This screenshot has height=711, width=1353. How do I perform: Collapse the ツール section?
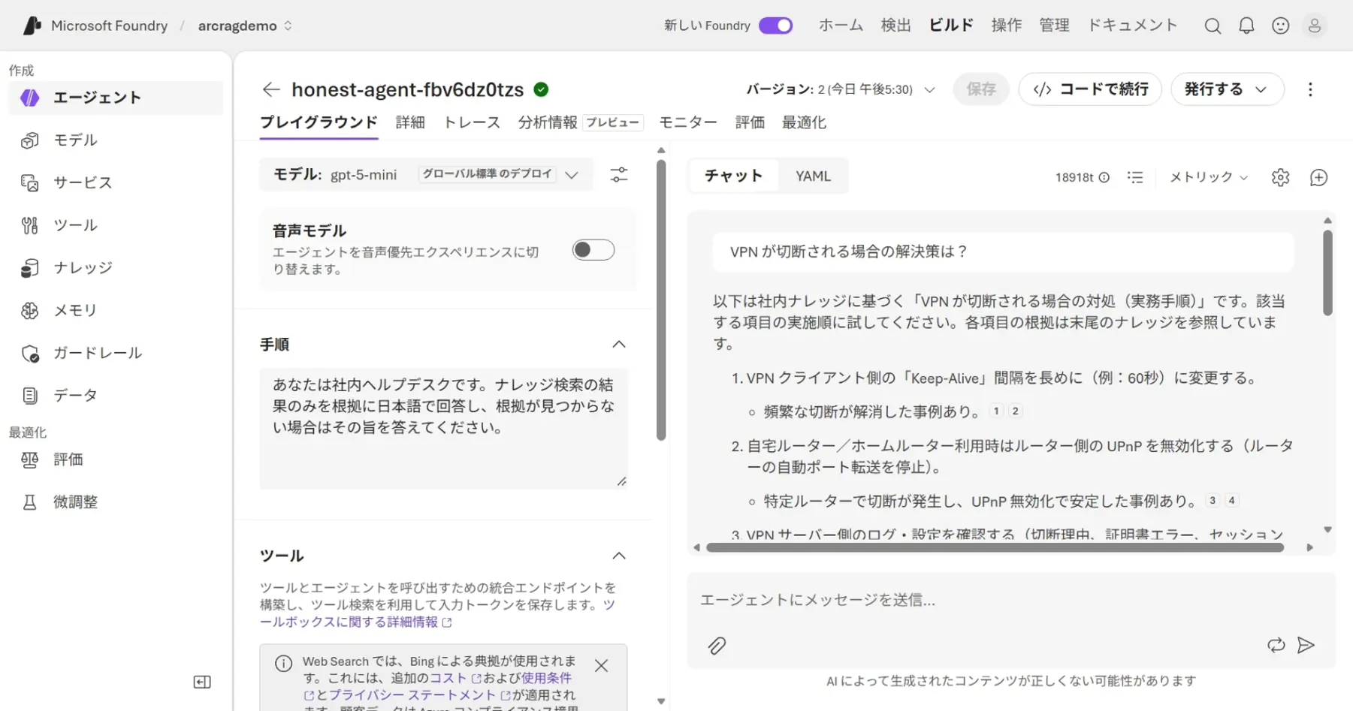click(619, 556)
